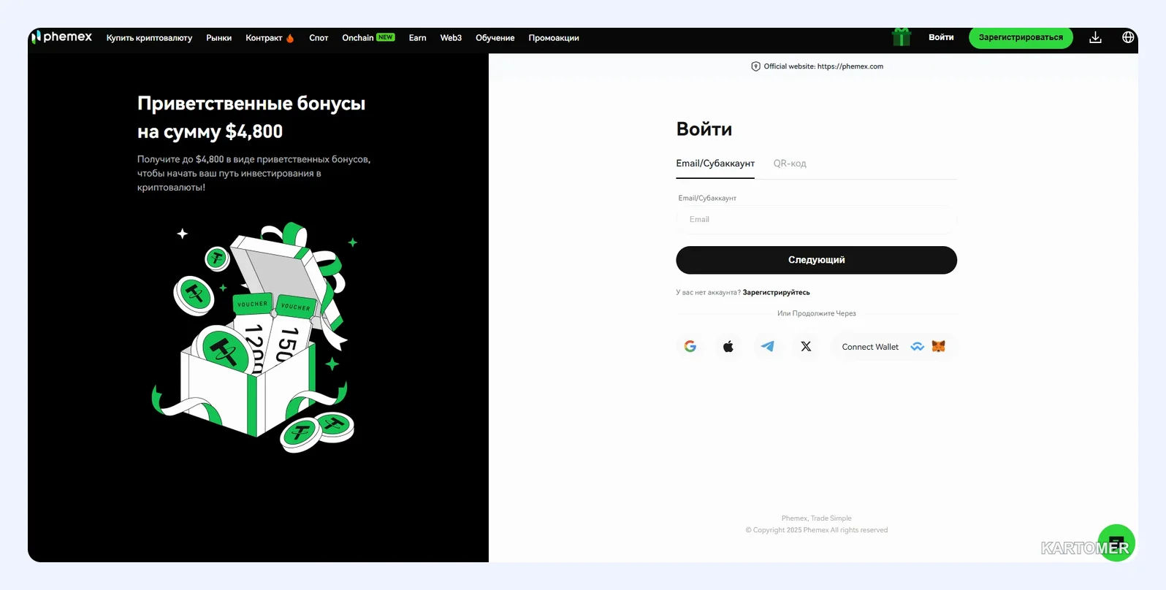
Task: Click the Войти button in the header
Action: point(941,37)
